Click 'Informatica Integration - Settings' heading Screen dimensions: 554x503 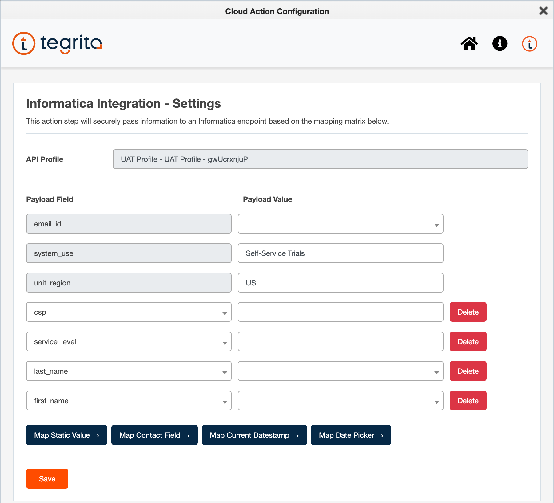pyautogui.click(x=123, y=104)
